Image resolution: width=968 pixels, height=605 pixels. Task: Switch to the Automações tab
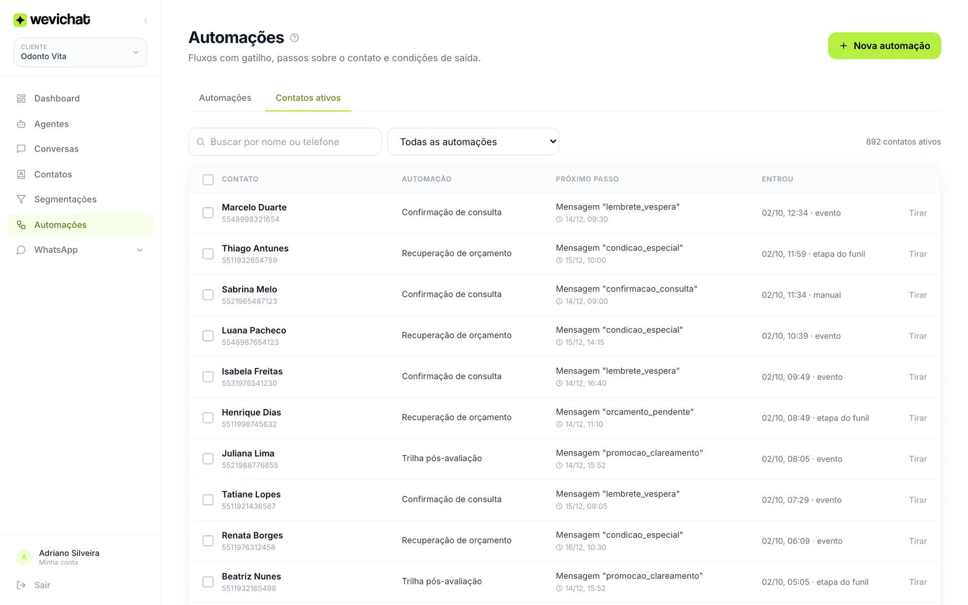click(x=225, y=98)
